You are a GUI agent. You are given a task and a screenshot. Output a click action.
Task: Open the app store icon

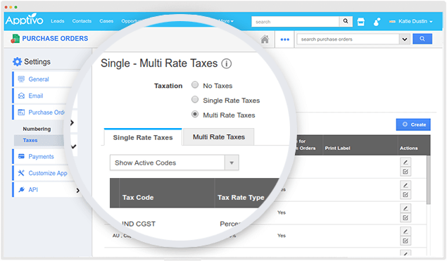361,22
